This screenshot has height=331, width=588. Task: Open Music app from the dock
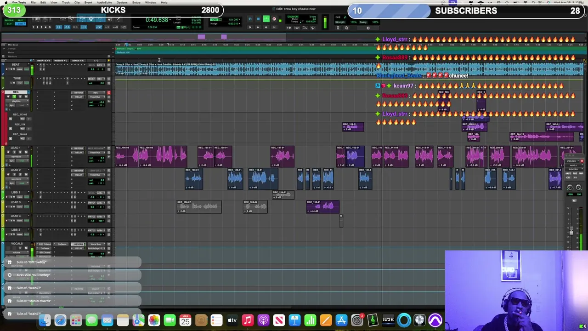248,320
